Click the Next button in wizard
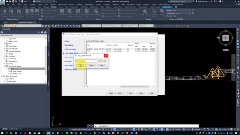This screenshot has width=240, height=135. (120, 93)
